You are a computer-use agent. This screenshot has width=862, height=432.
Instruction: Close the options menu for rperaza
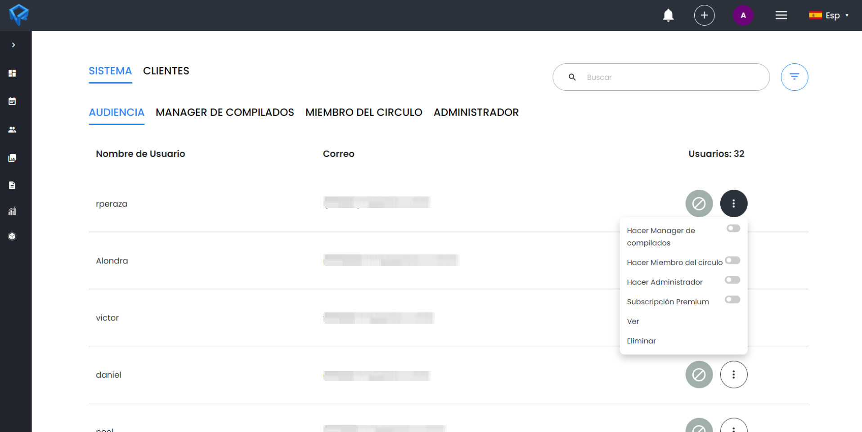[733, 204]
